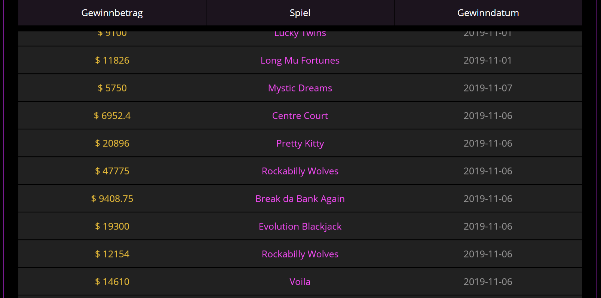Viewport: 601px width, 298px height.
Task: Click Rockabilly Wolves link with $ 47775 win
Action: click(300, 171)
